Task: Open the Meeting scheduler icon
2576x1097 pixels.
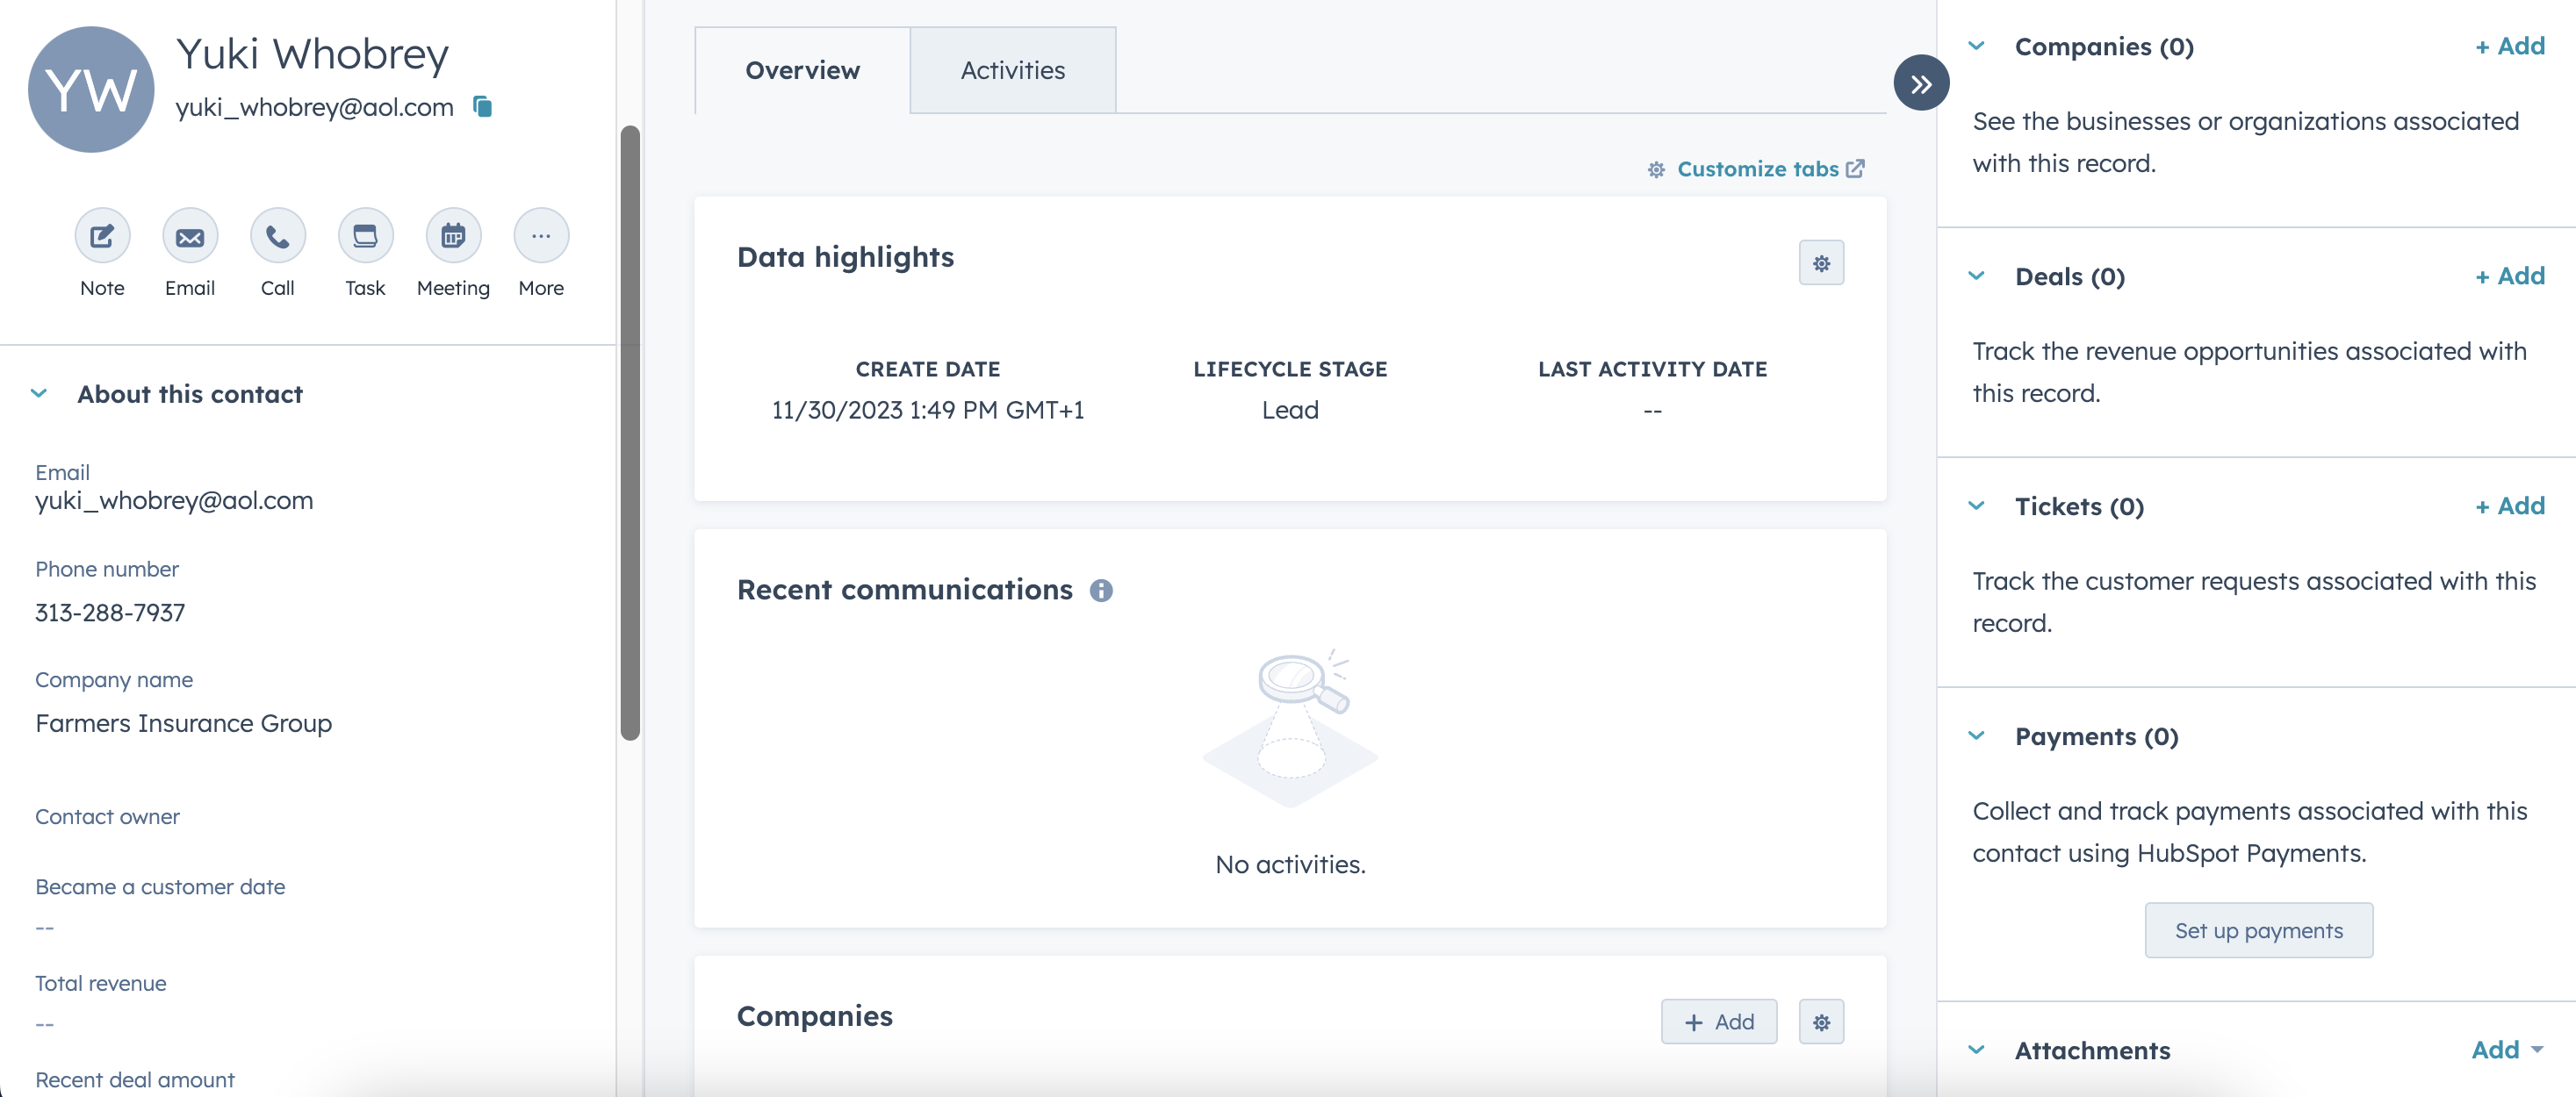Action: tap(453, 236)
